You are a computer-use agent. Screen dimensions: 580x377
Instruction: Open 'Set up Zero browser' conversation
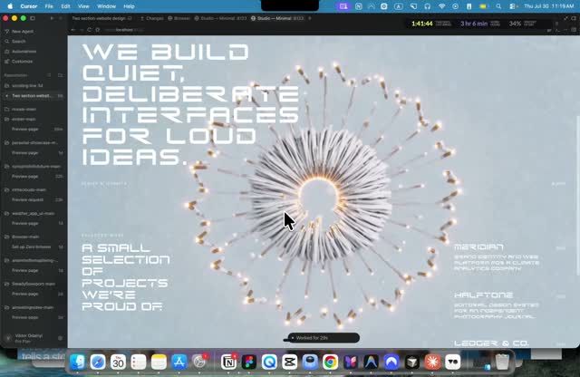point(32,246)
